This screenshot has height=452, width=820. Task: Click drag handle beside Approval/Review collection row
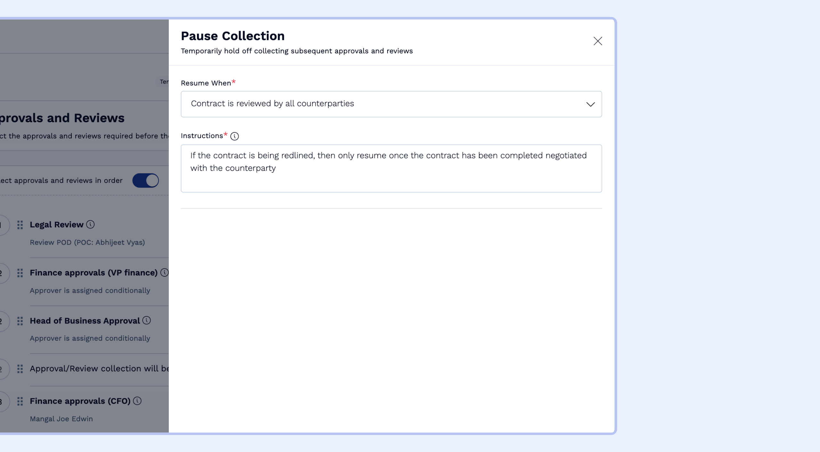20,369
